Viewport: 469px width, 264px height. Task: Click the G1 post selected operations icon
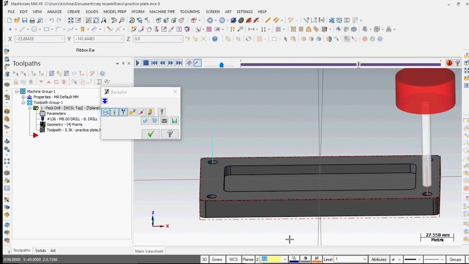[x=74, y=74]
